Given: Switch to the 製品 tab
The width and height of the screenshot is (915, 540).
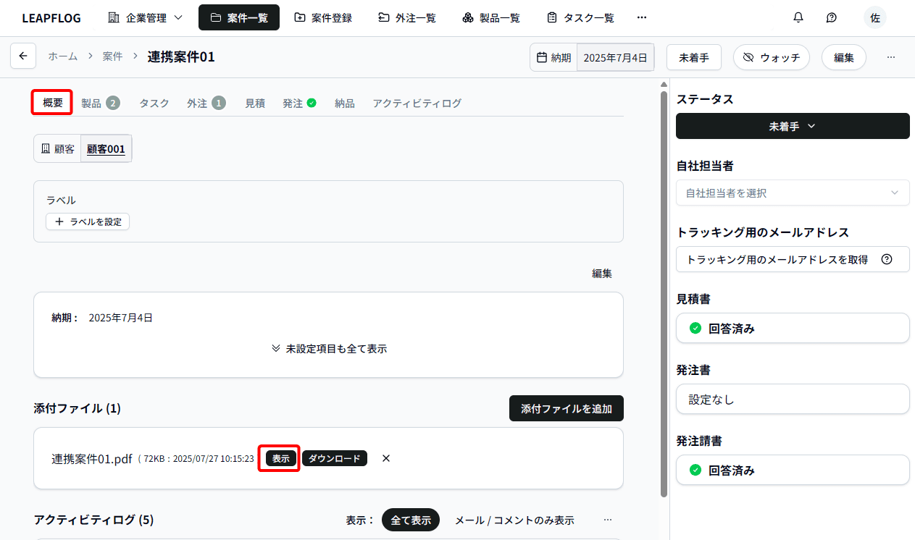Looking at the screenshot, I should coord(93,103).
